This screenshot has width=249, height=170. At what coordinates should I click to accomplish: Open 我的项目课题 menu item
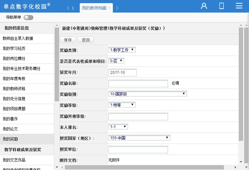(27, 109)
